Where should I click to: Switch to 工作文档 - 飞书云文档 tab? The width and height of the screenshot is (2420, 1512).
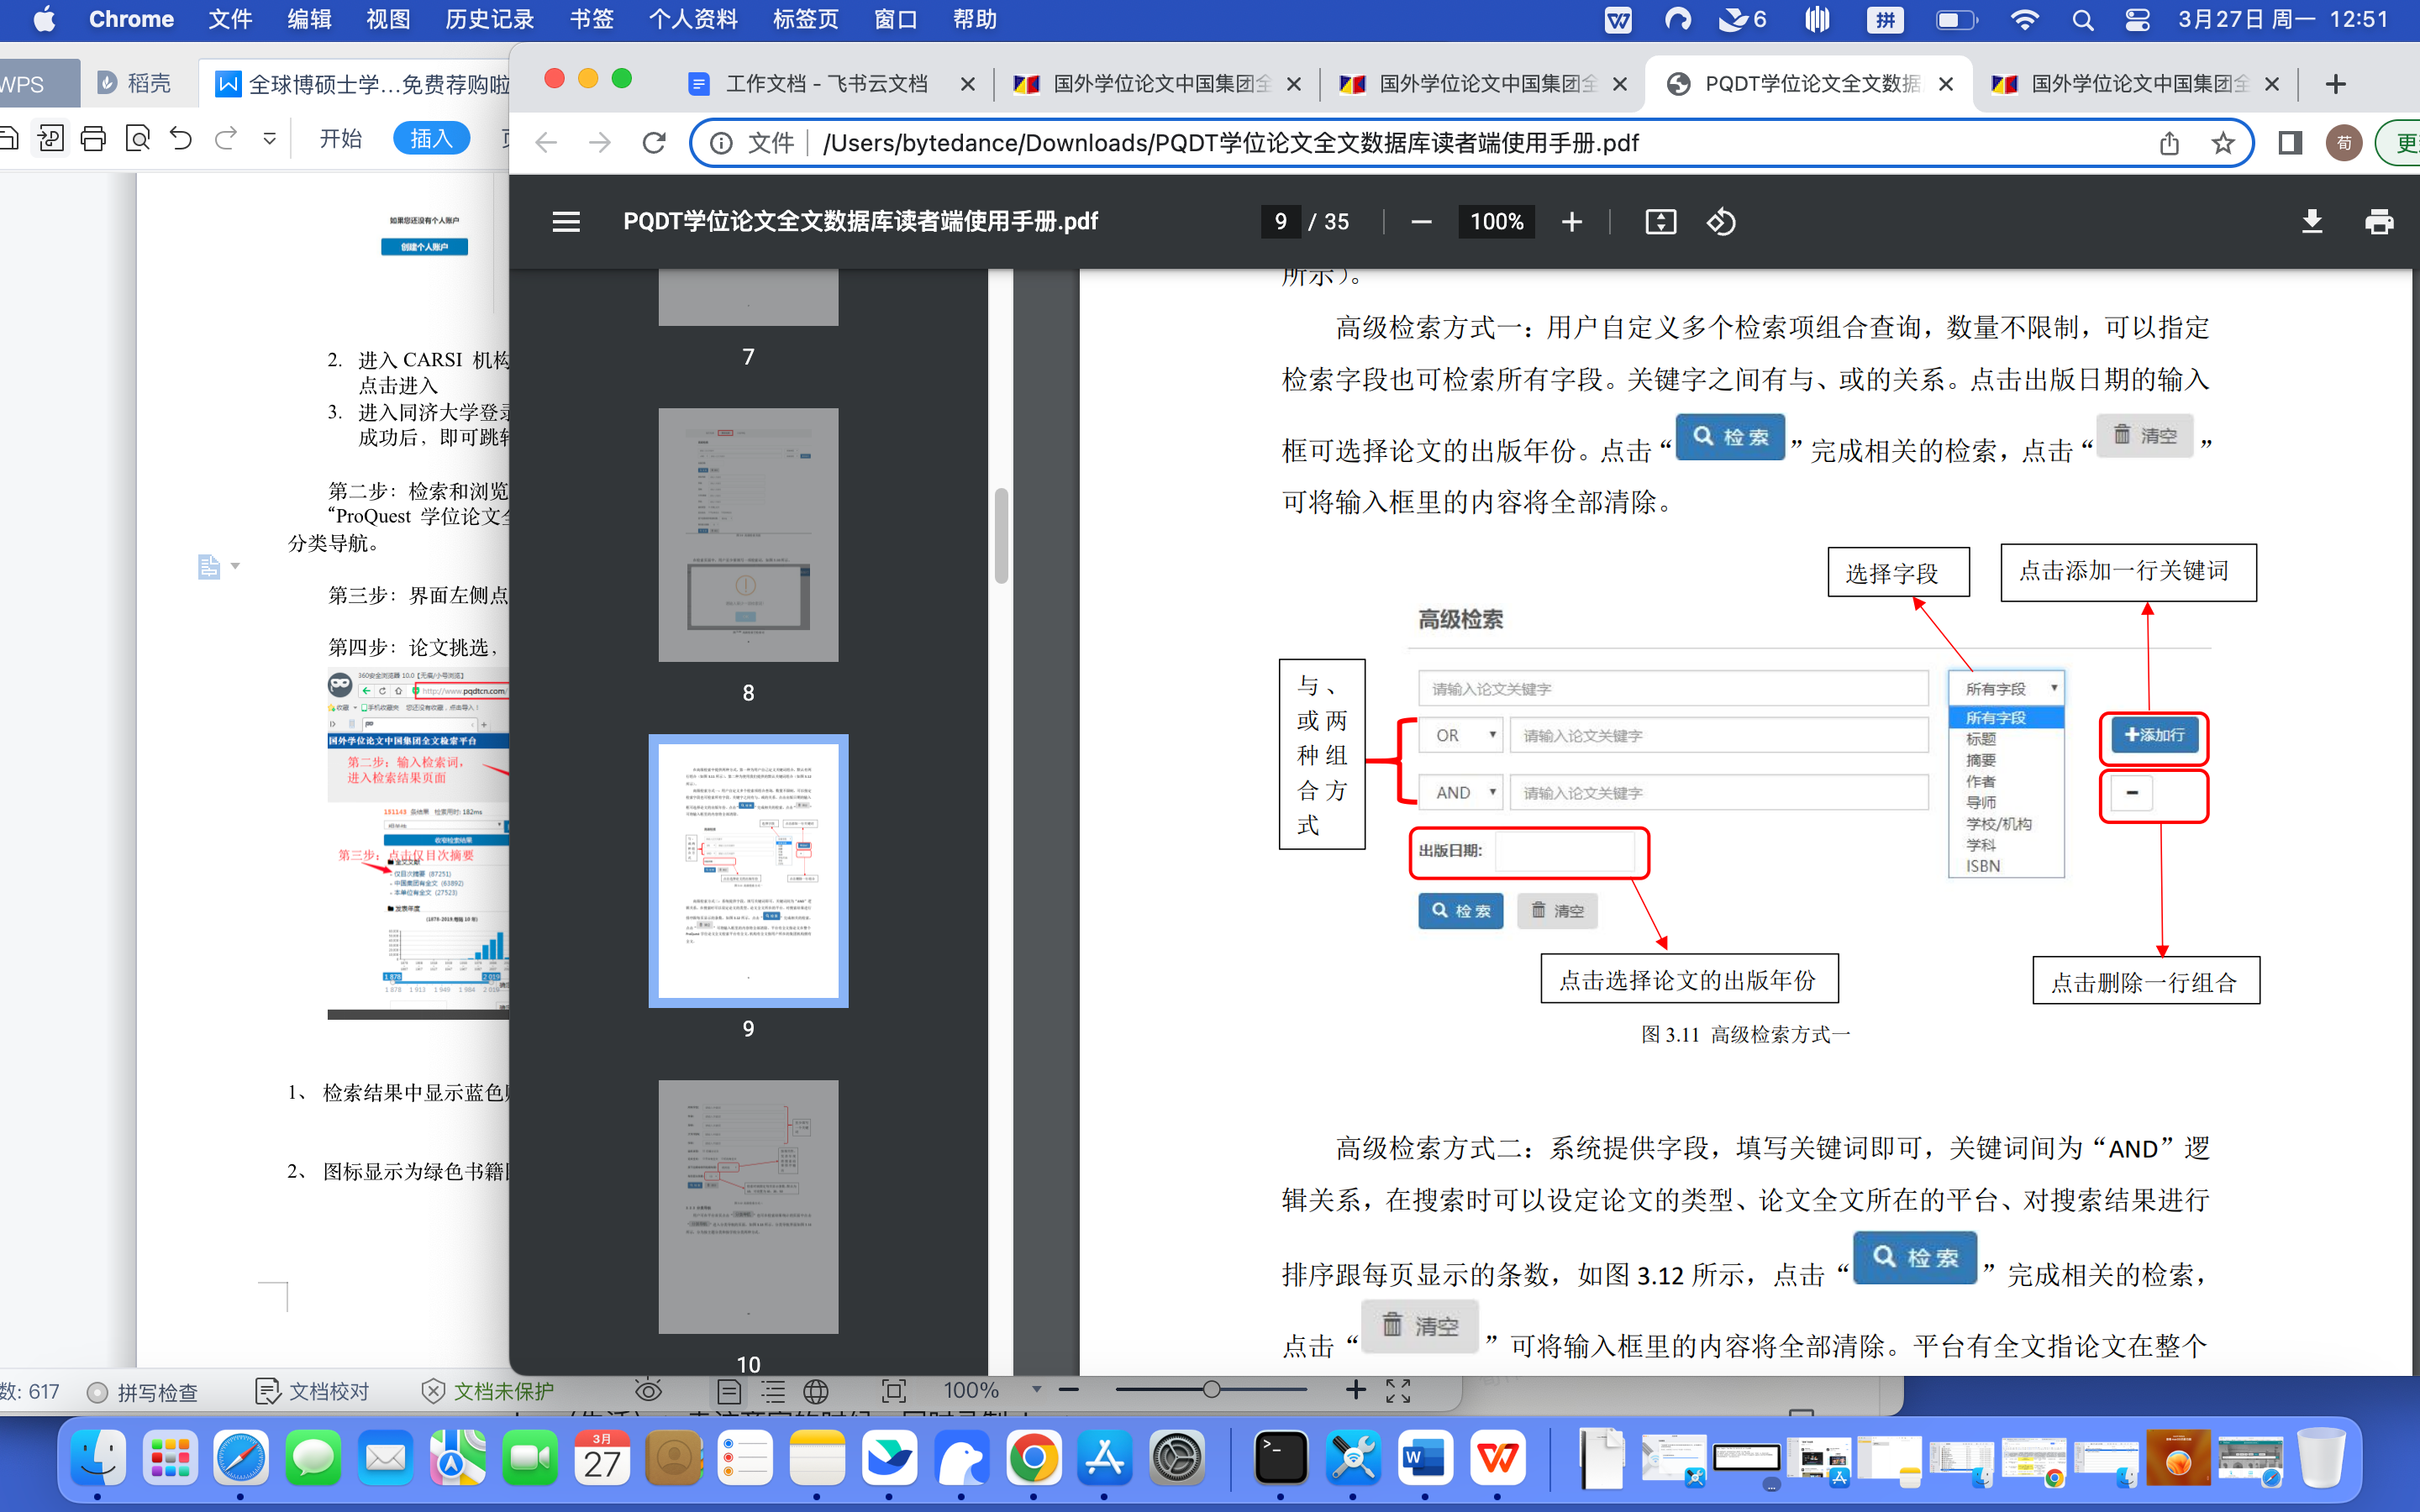(x=826, y=84)
